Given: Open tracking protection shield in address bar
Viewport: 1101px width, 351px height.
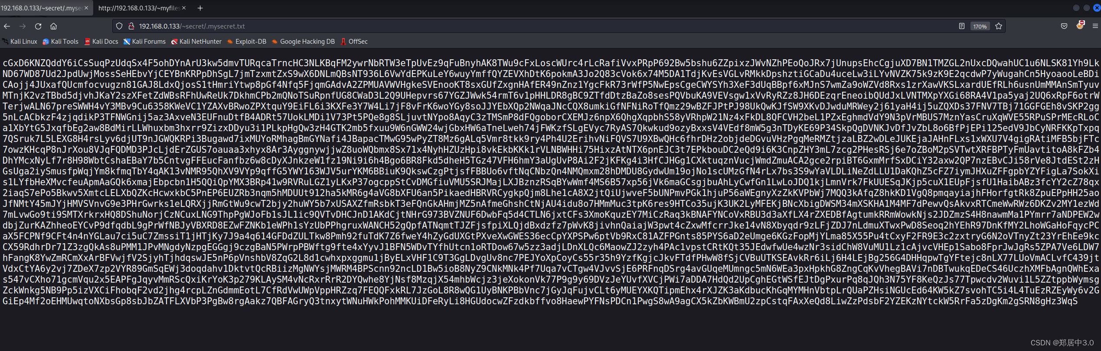Looking at the screenshot, I should [x=119, y=26].
